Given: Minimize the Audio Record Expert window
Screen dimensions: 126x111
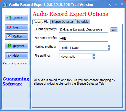Looking at the screenshot, I should [116, 5].
